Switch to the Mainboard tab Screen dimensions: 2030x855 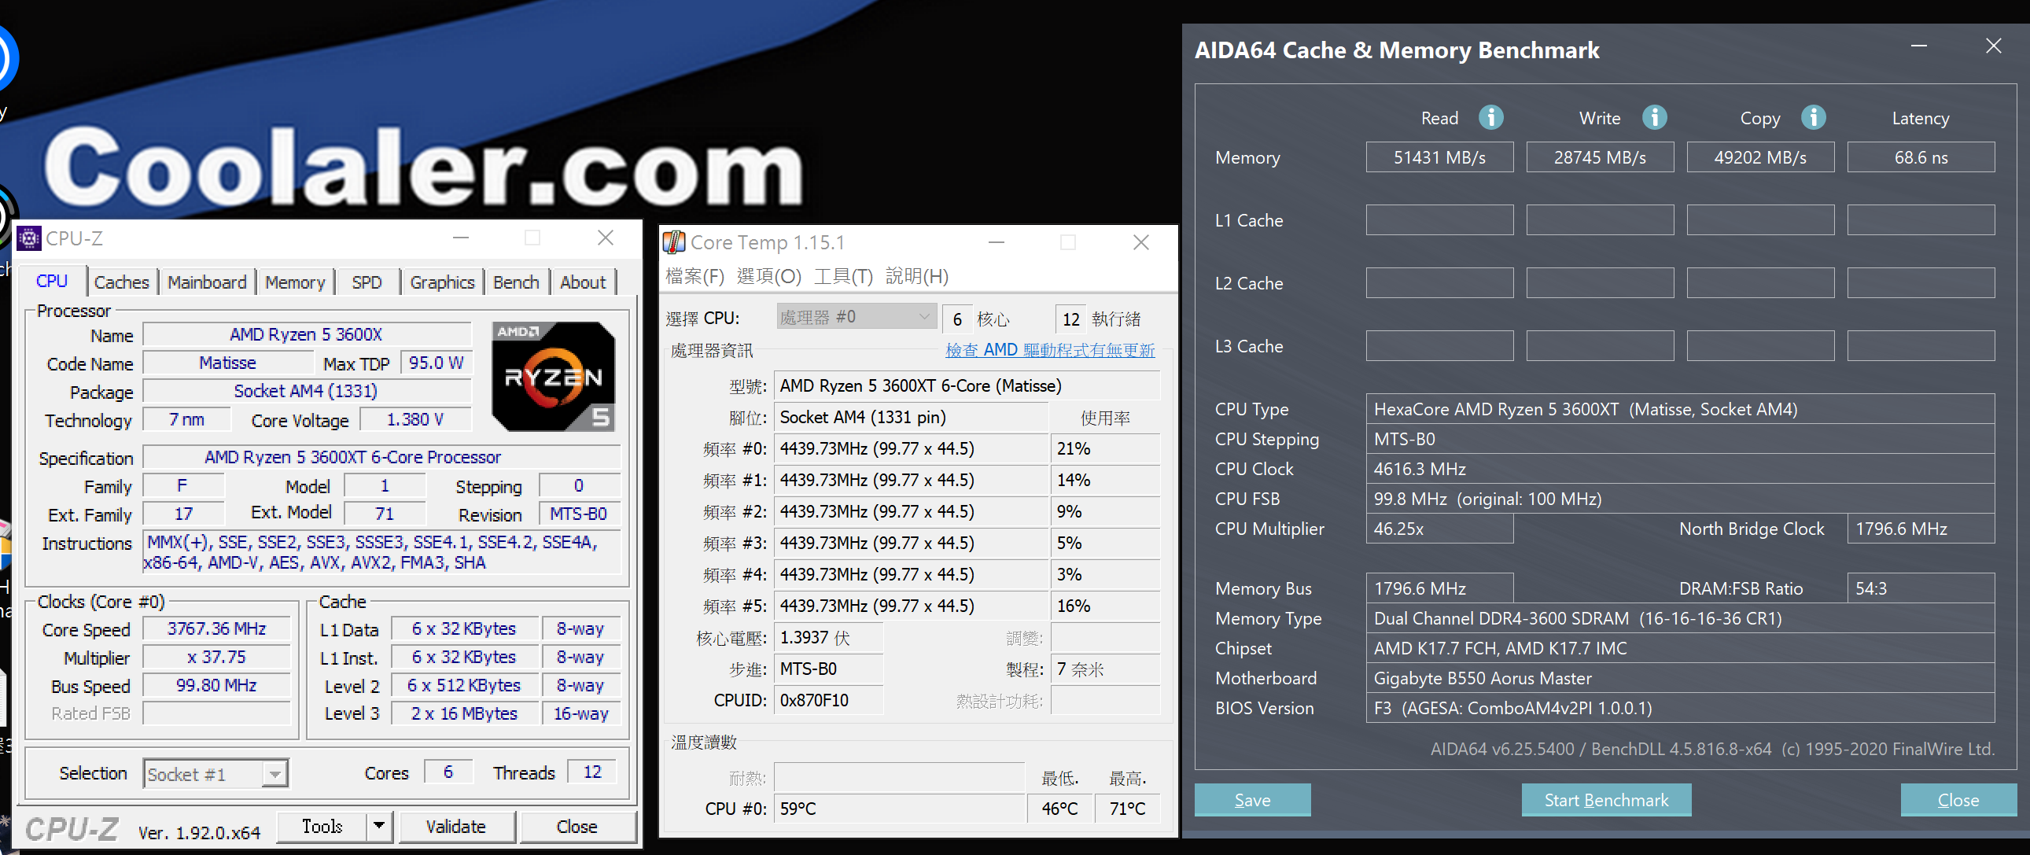[x=207, y=282]
